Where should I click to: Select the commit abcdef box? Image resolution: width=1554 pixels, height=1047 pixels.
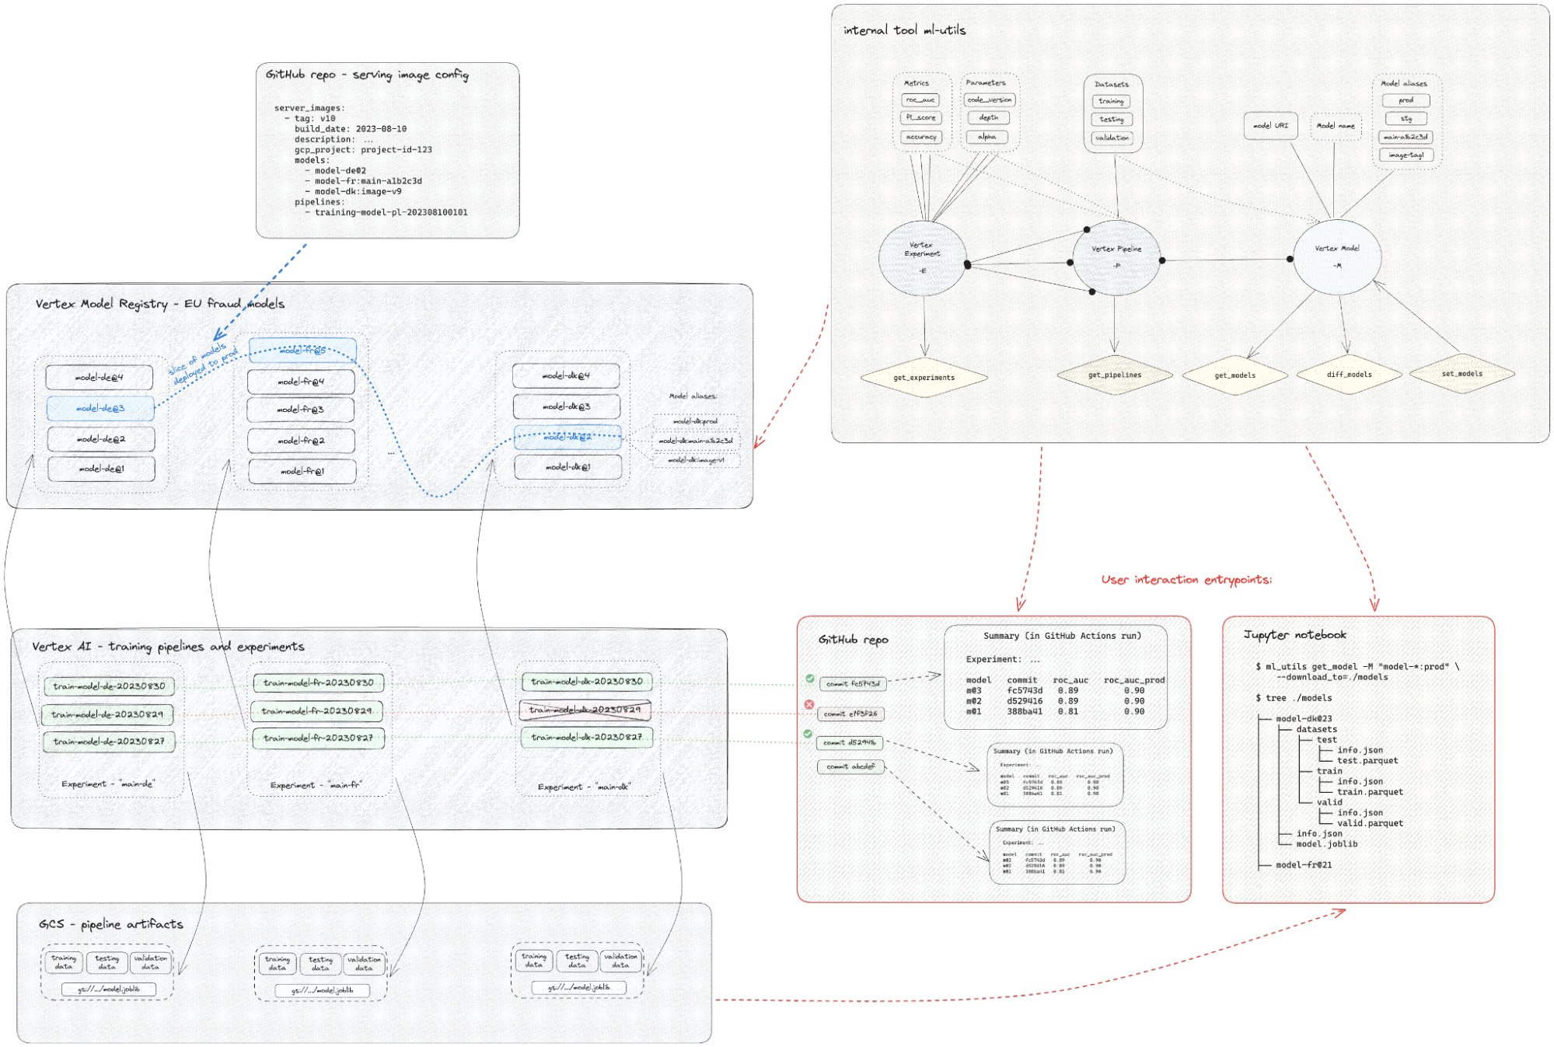click(850, 766)
